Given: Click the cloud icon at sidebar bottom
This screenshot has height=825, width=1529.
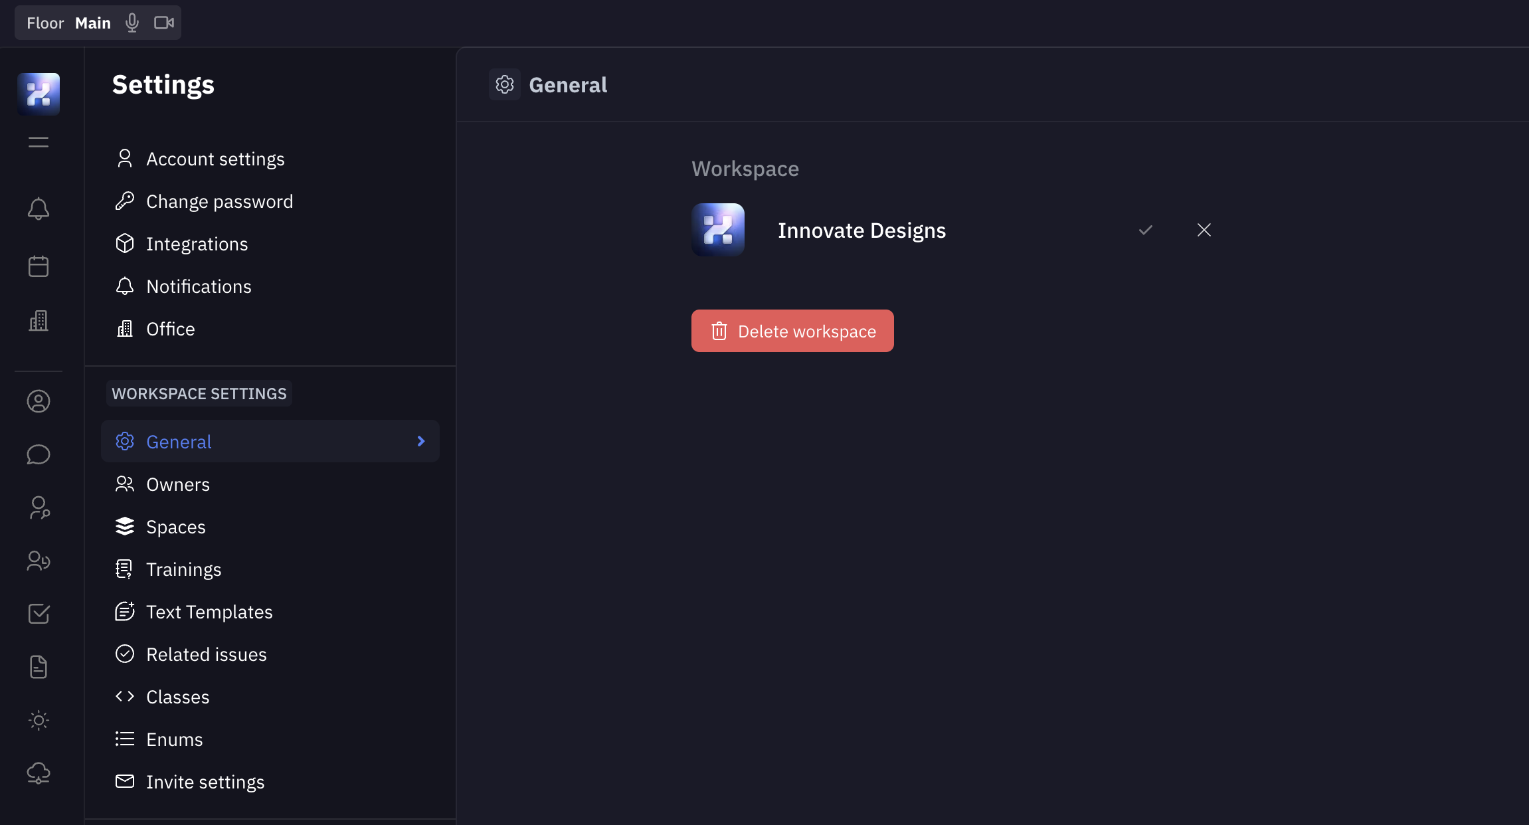Looking at the screenshot, I should [x=39, y=773].
